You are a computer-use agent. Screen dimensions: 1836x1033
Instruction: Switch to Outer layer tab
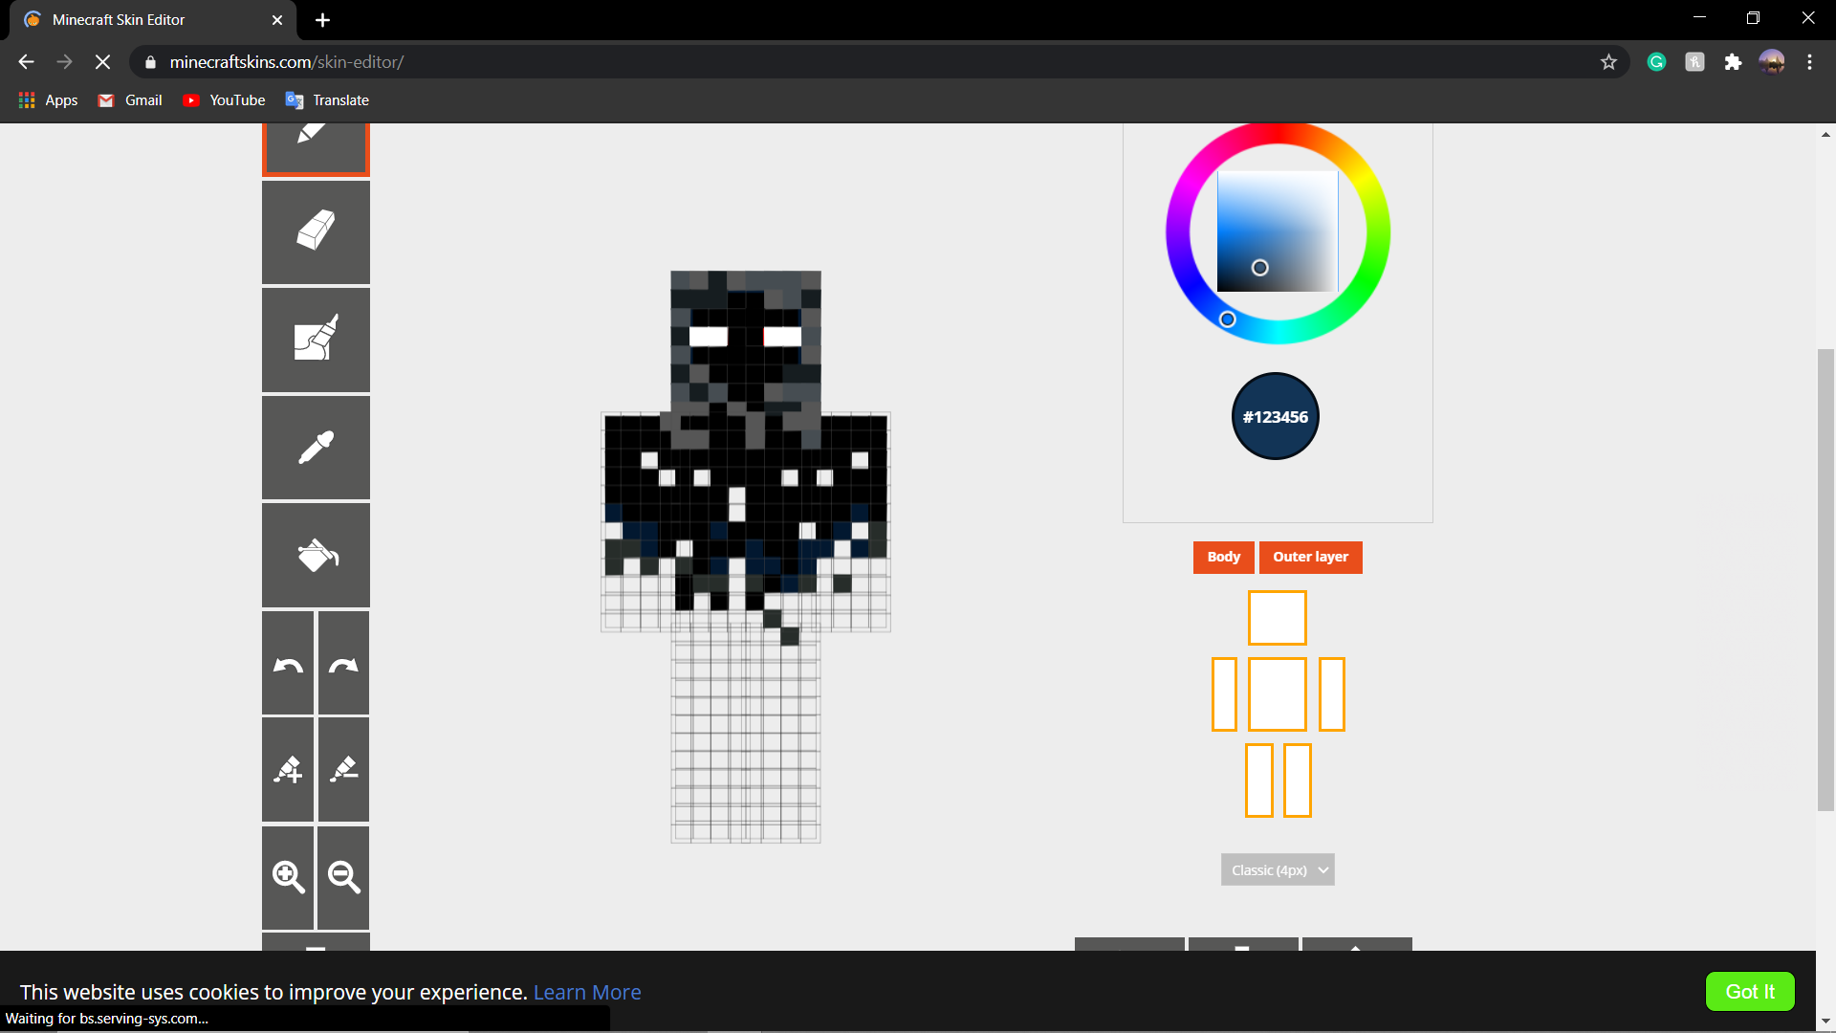point(1309,557)
